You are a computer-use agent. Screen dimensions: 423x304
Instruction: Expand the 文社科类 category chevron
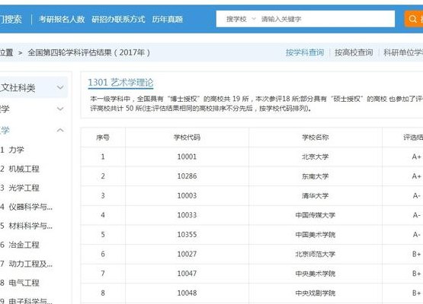tap(60, 87)
